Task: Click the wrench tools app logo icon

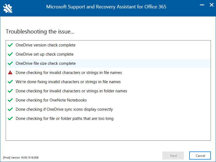Action: (x=8, y=8)
